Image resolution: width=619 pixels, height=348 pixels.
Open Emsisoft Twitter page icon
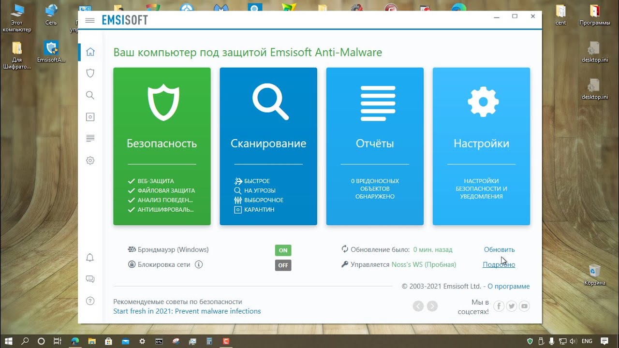511,306
